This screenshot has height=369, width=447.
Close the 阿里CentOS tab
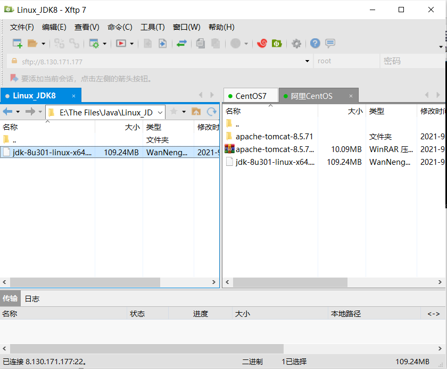(x=351, y=96)
